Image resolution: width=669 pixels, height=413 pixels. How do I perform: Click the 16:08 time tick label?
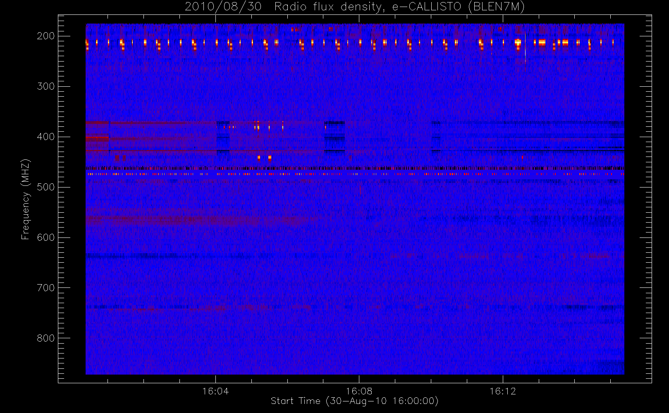pyautogui.click(x=359, y=391)
